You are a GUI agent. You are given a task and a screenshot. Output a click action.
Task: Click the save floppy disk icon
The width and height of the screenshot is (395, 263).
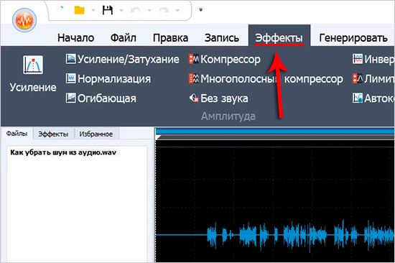(x=107, y=10)
